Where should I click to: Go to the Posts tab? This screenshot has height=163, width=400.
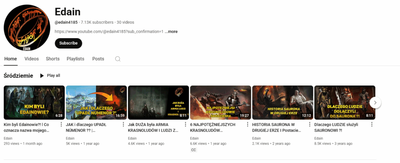point(98,59)
